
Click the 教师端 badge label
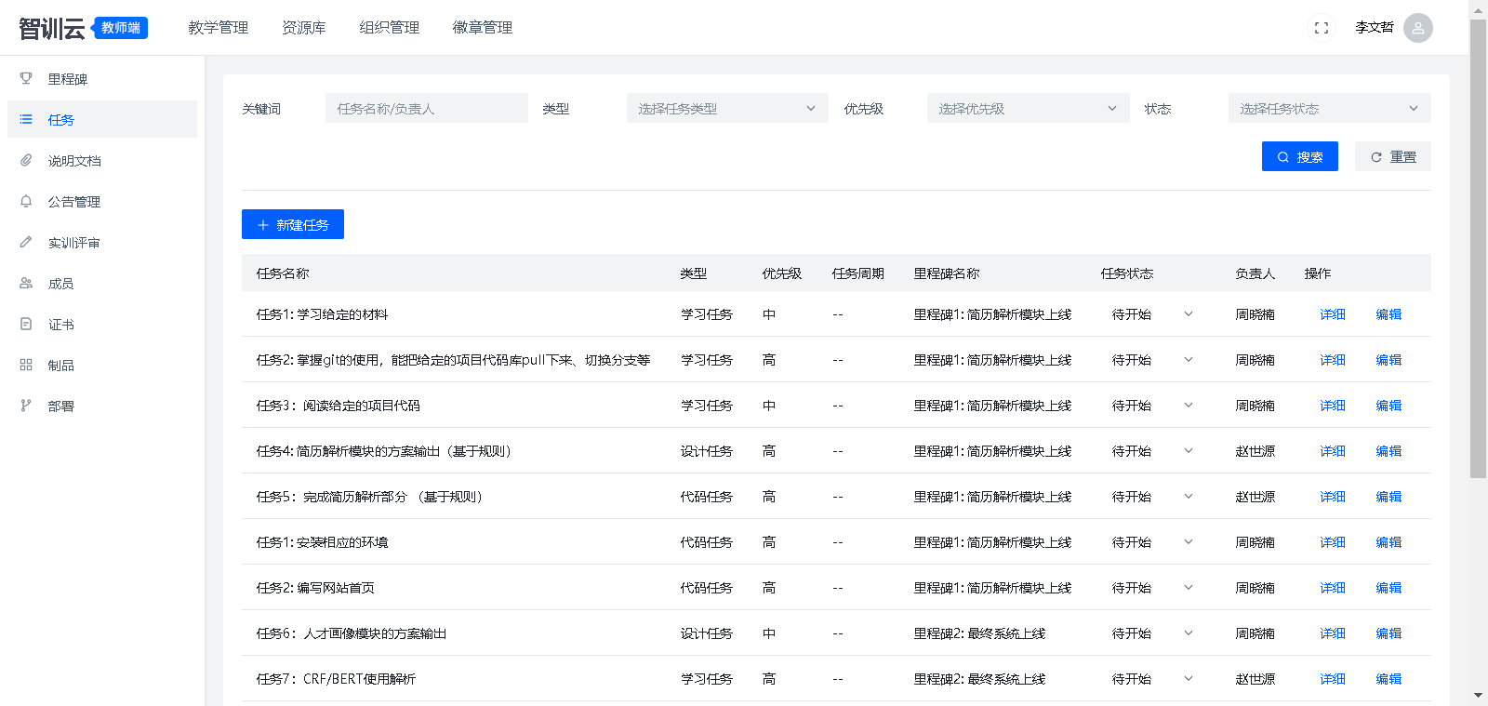tap(121, 28)
